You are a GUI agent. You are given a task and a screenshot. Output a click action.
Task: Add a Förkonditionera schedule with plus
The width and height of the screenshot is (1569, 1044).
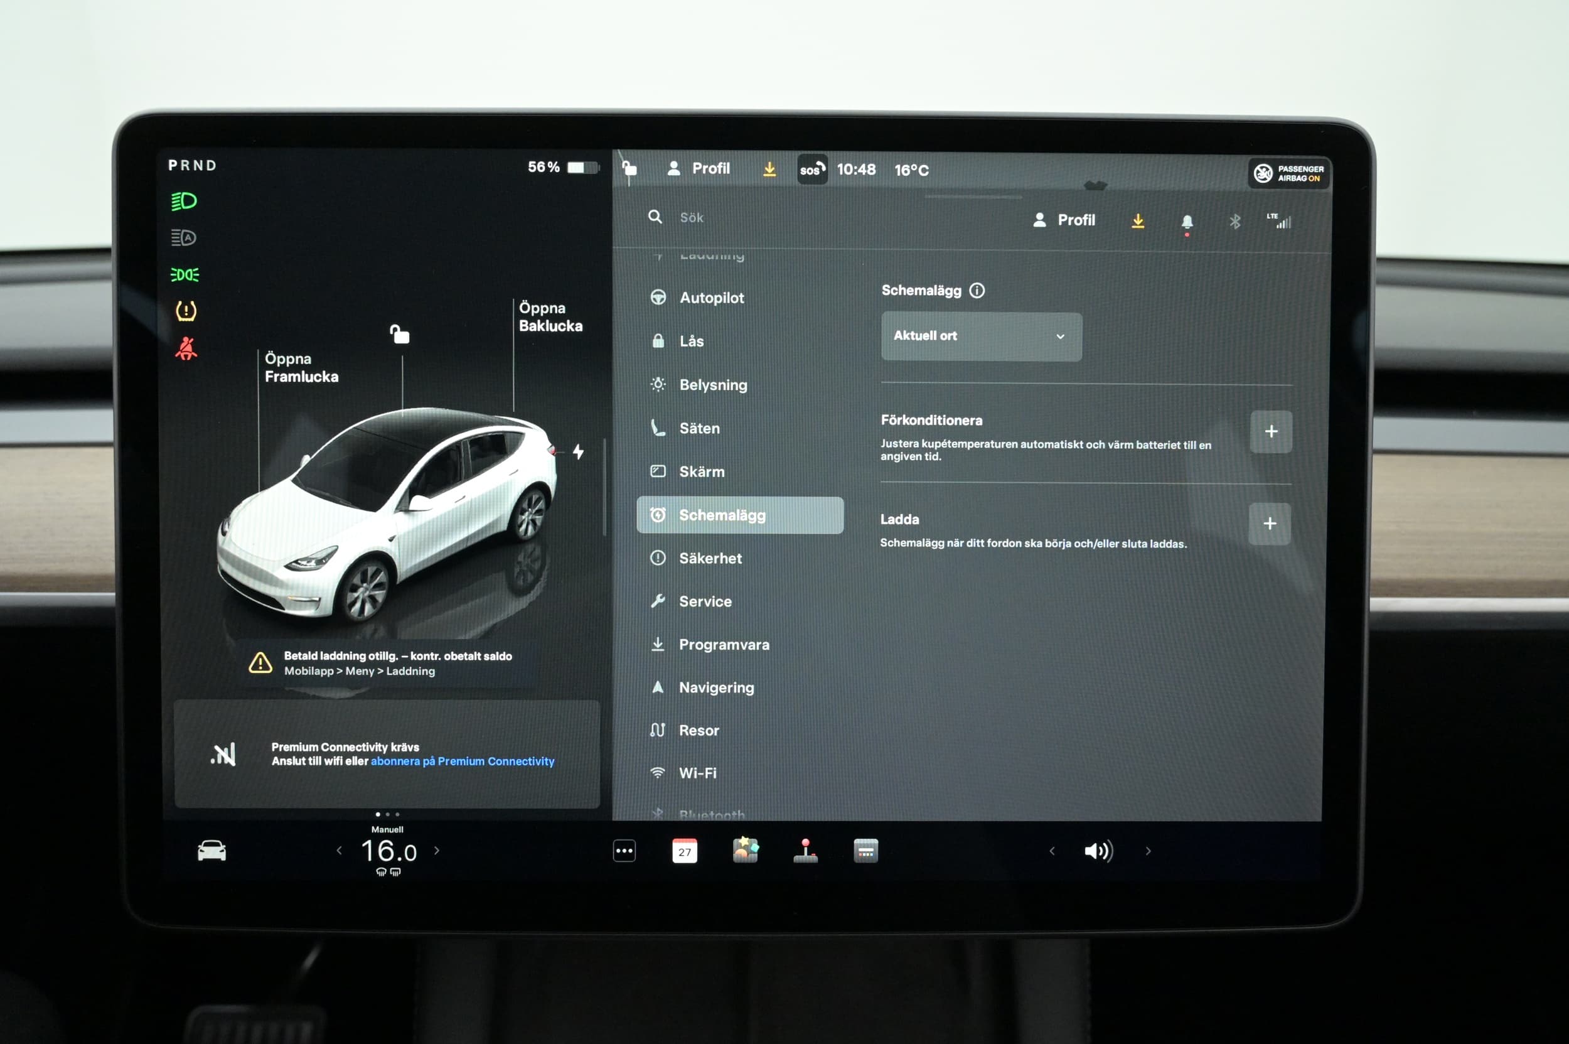(1271, 431)
